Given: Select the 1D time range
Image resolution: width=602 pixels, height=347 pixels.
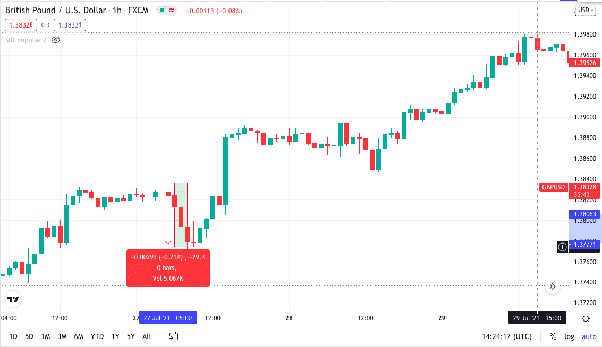Looking at the screenshot, I should [13, 336].
